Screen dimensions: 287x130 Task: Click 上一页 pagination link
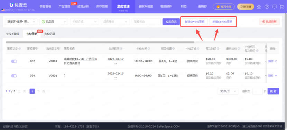tap(22, 91)
